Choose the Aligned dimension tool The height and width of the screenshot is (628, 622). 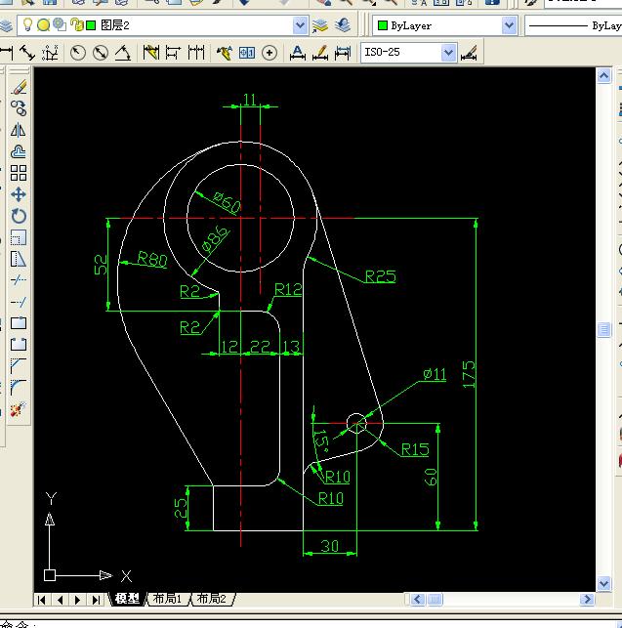[x=27, y=53]
